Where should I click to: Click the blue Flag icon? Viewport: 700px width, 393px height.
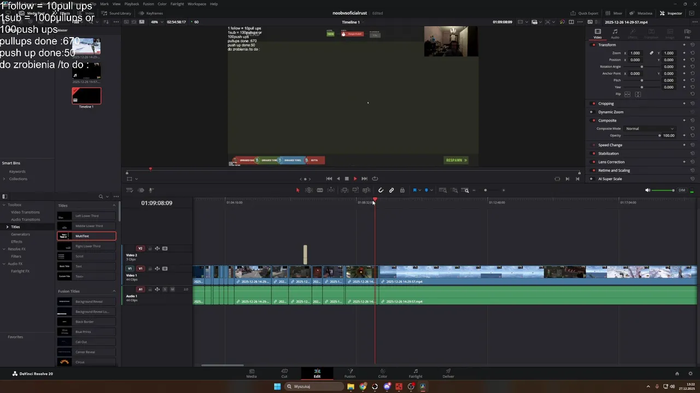(x=415, y=190)
